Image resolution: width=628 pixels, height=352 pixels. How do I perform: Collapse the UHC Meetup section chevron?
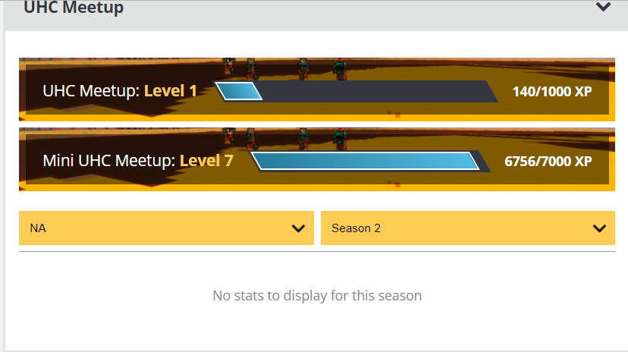point(603,7)
